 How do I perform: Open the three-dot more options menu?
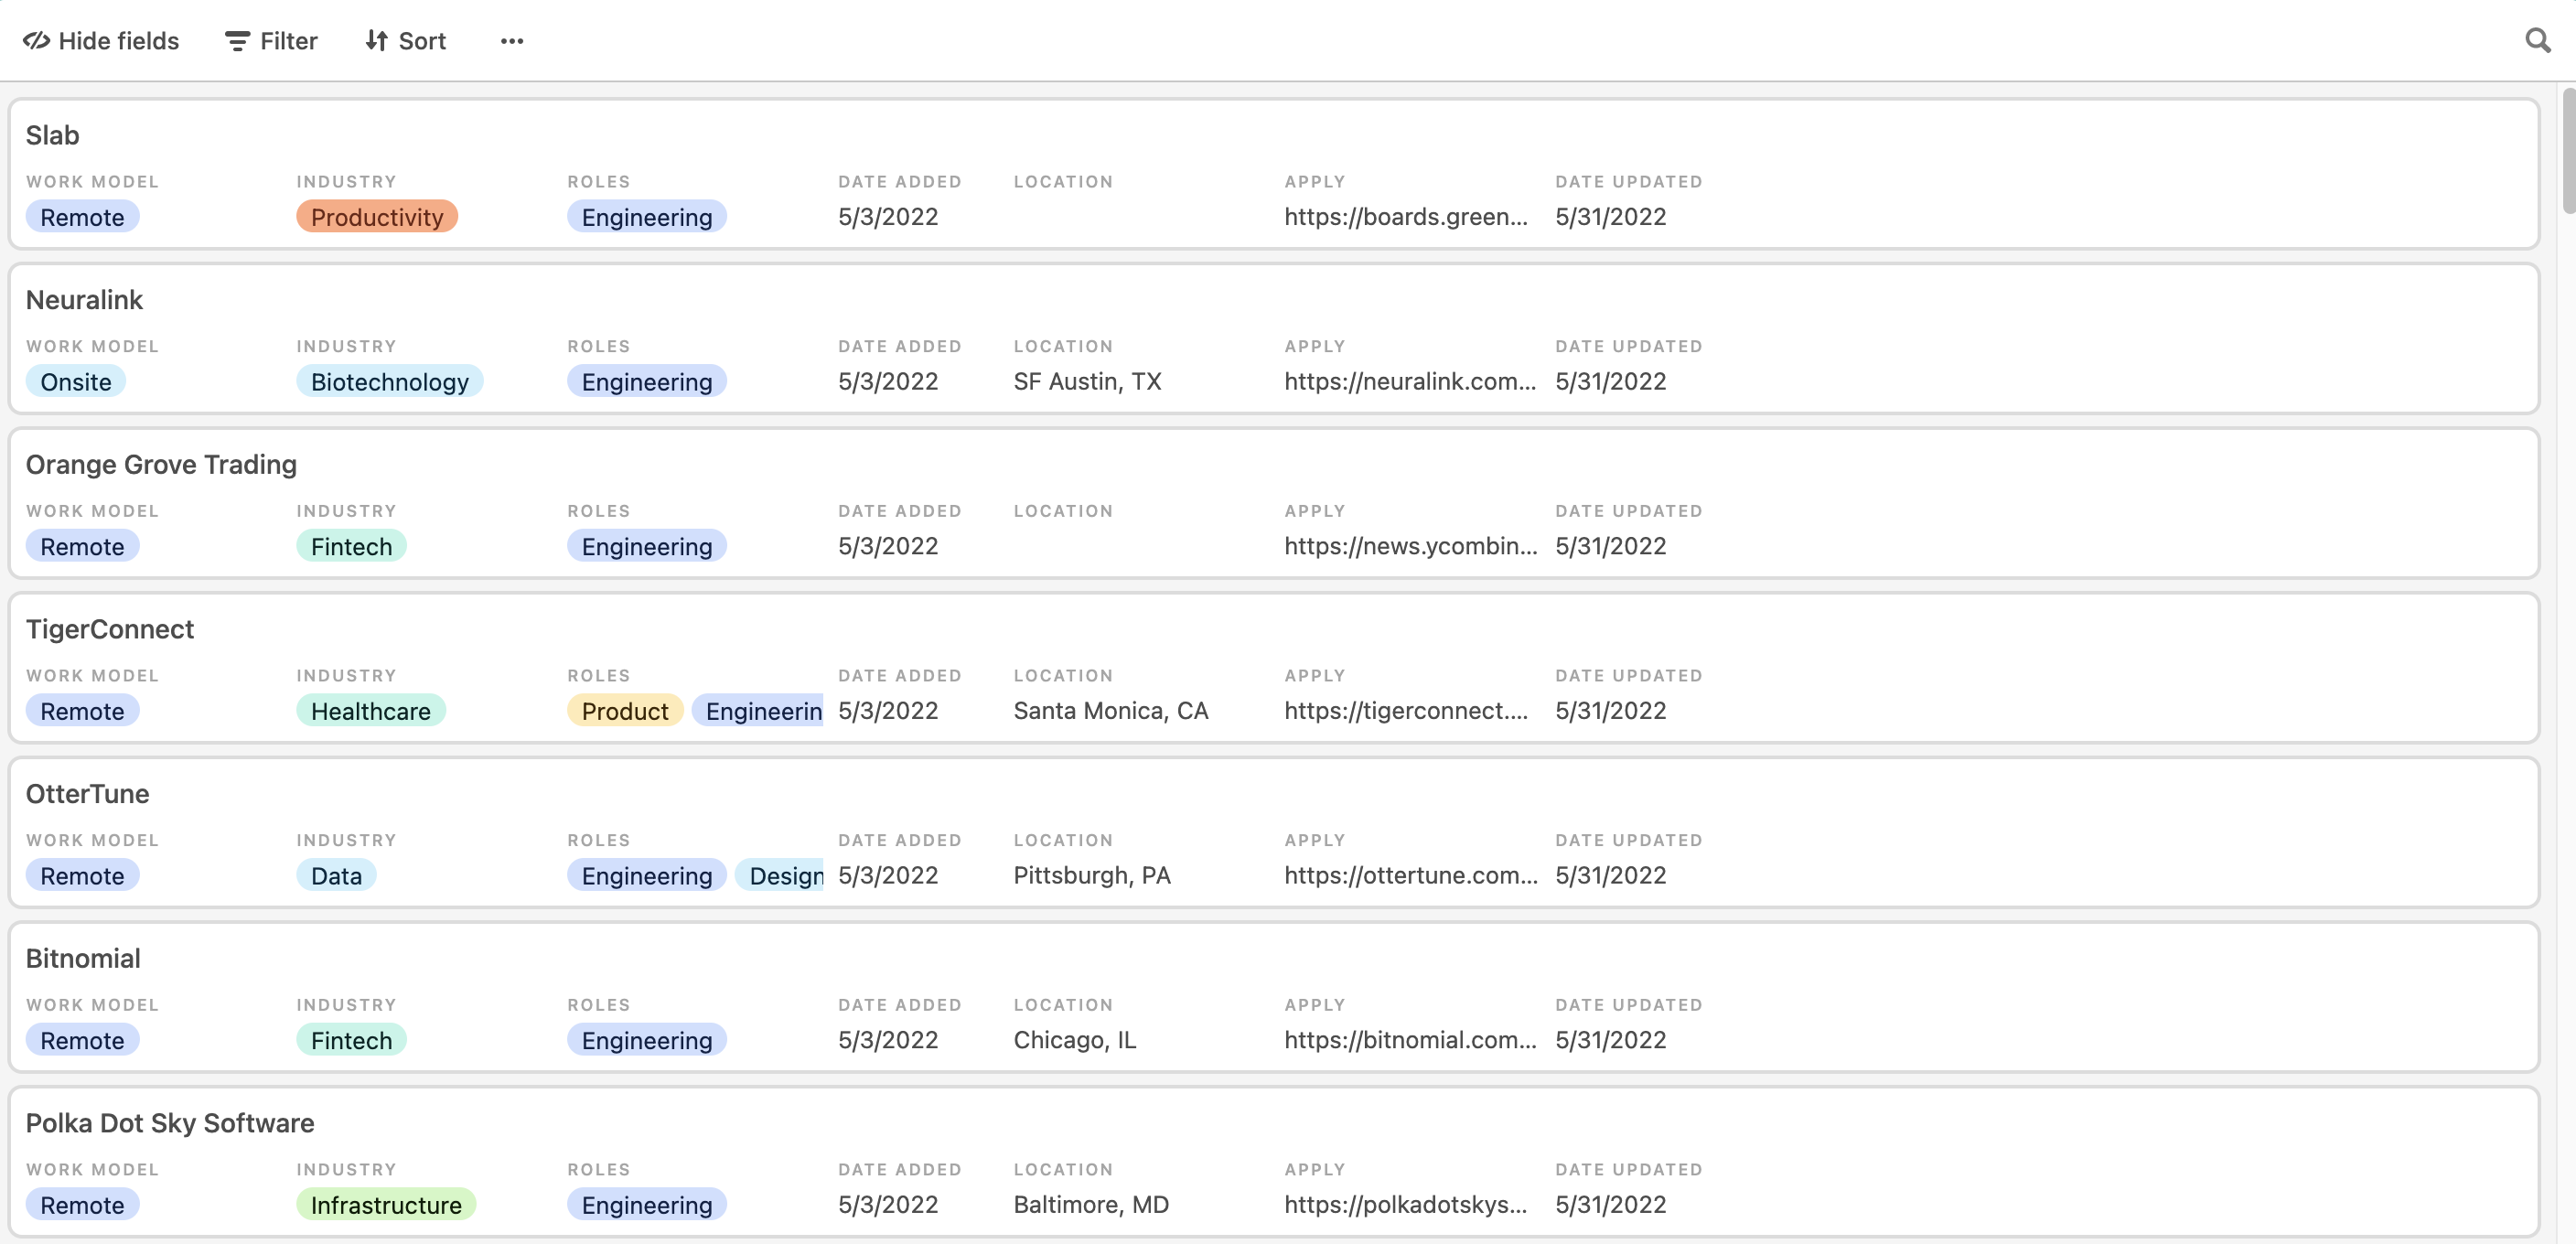coord(512,41)
